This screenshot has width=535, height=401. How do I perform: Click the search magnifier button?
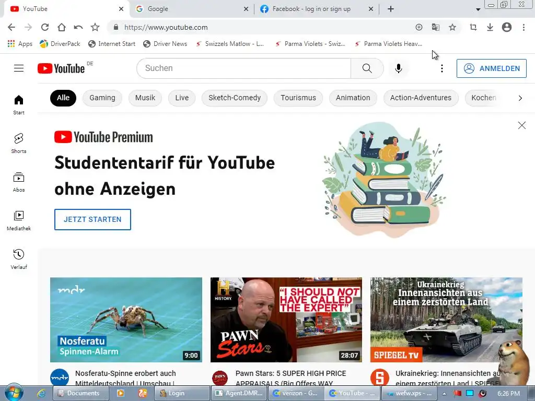tap(367, 68)
